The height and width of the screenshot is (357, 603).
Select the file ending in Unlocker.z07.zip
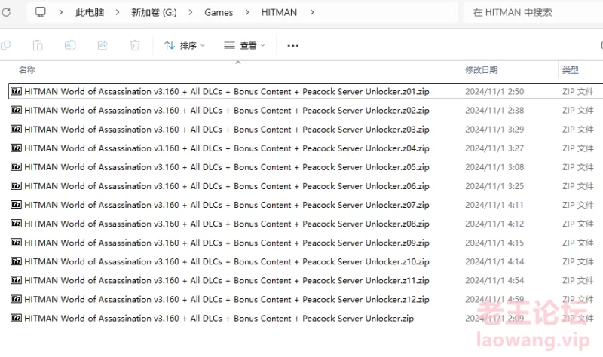[x=227, y=205]
